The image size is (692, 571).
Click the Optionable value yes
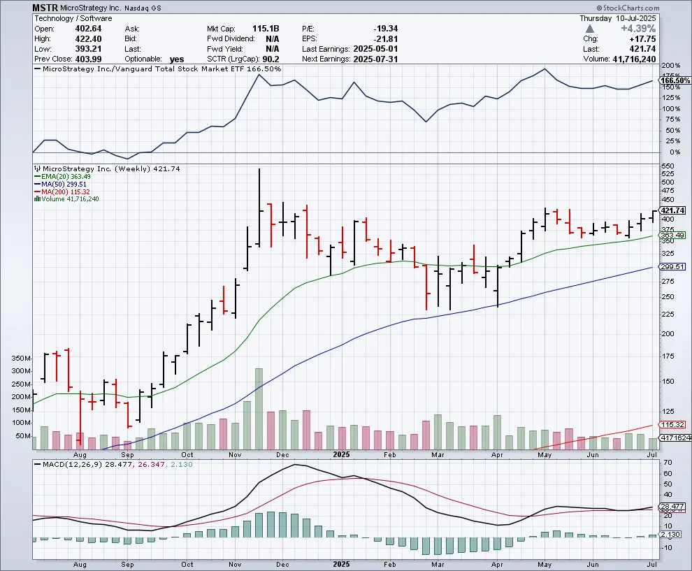[177, 59]
